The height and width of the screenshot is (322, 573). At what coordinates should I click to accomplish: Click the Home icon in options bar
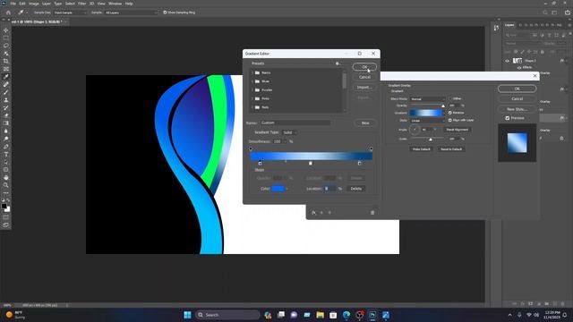click(x=8, y=13)
